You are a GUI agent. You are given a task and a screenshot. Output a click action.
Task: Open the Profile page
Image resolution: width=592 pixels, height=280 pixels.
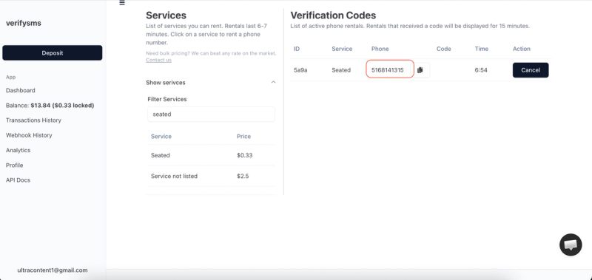[x=14, y=165]
